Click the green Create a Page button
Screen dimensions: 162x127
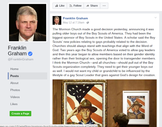click(21, 114)
